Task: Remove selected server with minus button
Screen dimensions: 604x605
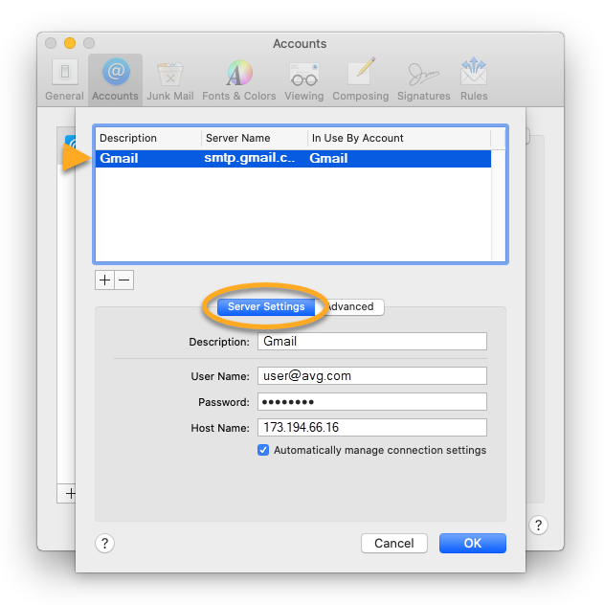Action: (x=124, y=280)
